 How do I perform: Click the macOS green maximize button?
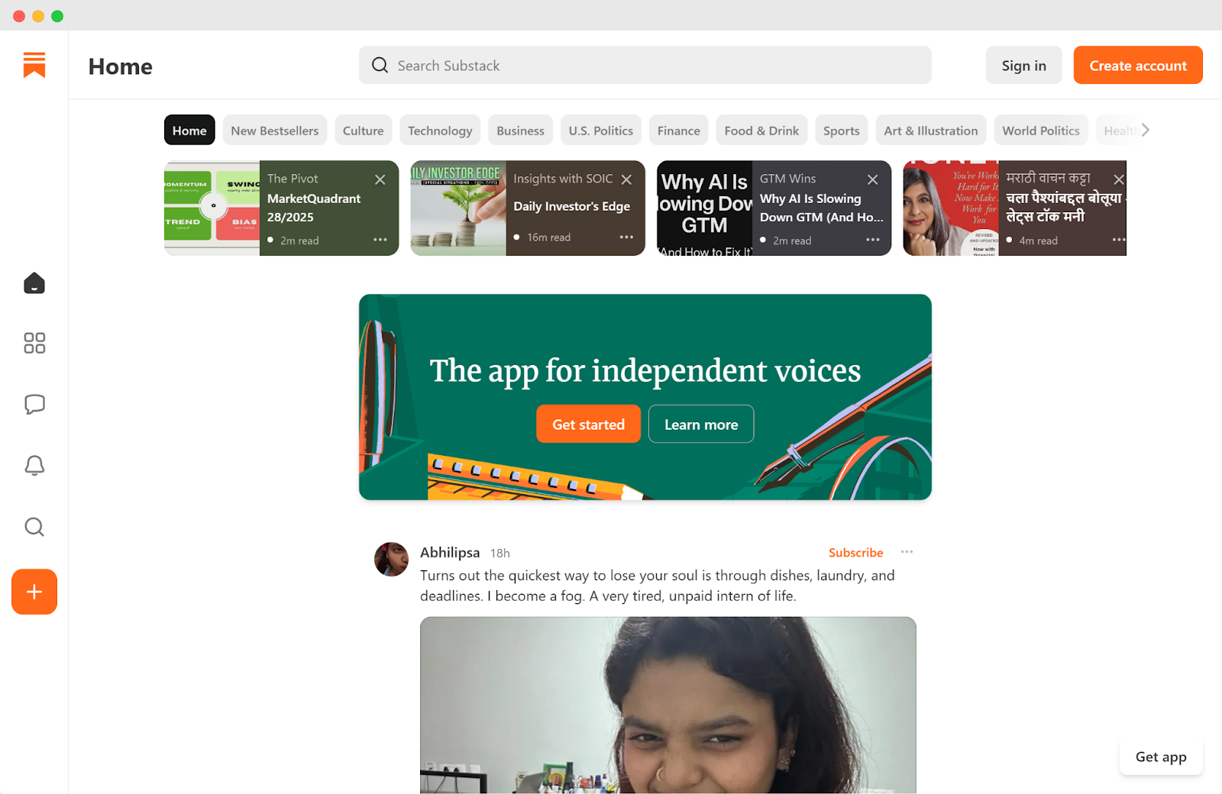(x=57, y=15)
